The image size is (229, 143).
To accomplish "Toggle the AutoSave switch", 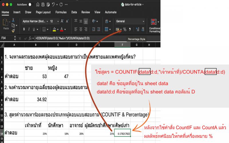I will (31, 5).
